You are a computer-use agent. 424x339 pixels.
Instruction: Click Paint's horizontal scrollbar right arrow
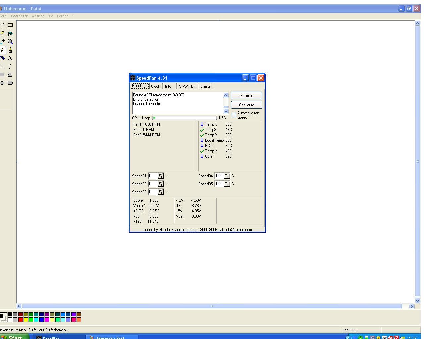412,306
